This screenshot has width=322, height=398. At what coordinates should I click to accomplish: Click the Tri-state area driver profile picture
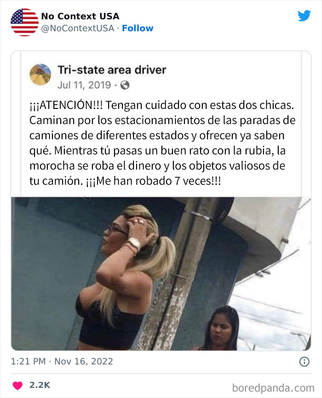40,74
